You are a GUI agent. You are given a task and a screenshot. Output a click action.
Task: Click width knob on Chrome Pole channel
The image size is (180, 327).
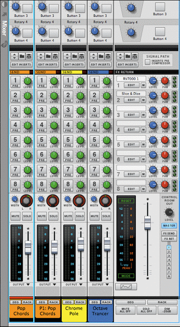coord(67,199)
